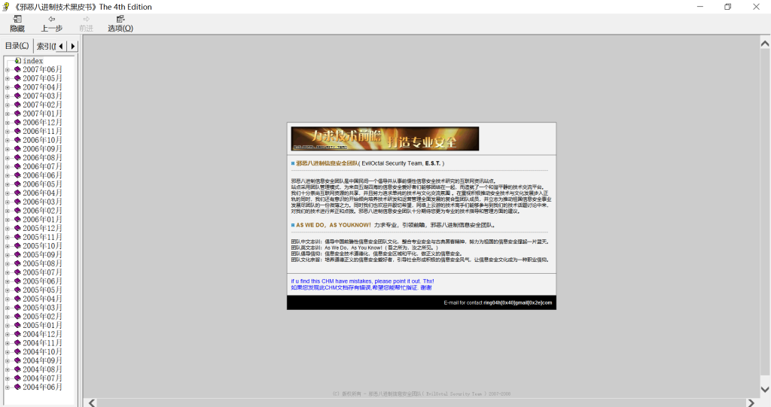The width and height of the screenshot is (771, 407).
Task: Click the book icon for 2006年01月
Action: click(17, 220)
